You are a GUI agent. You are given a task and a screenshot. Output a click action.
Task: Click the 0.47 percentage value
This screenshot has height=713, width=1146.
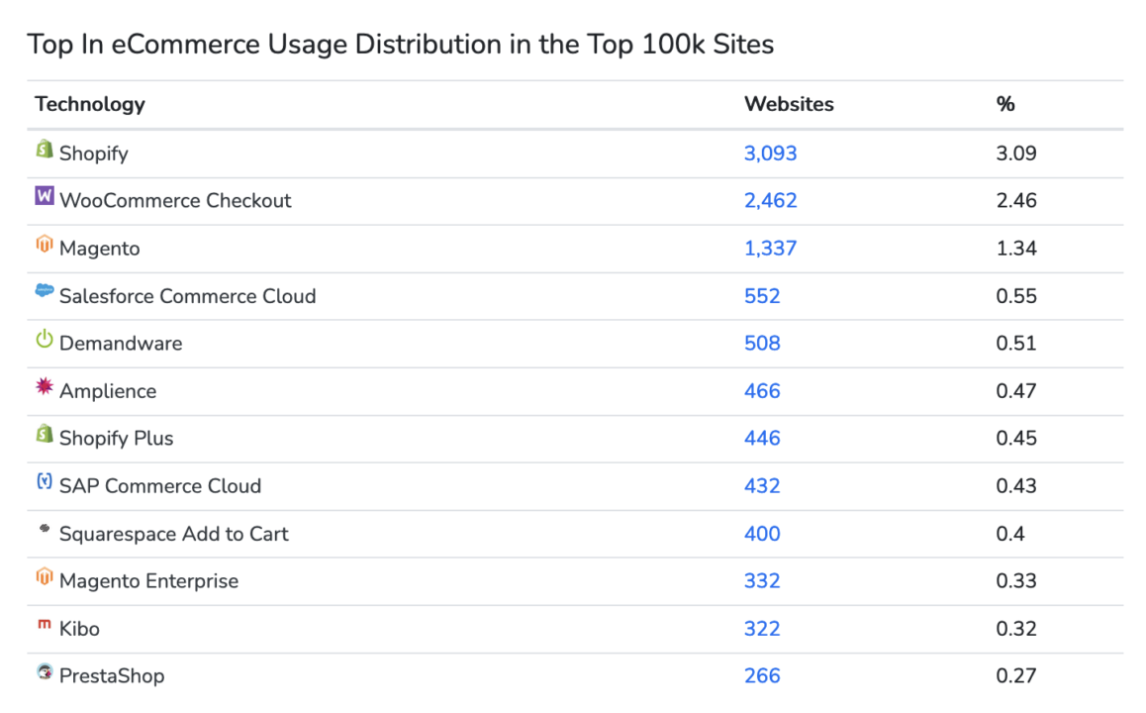tap(1016, 391)
